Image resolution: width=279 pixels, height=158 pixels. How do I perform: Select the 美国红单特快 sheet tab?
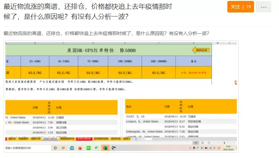pyautogui.click(x=50, y=139)
